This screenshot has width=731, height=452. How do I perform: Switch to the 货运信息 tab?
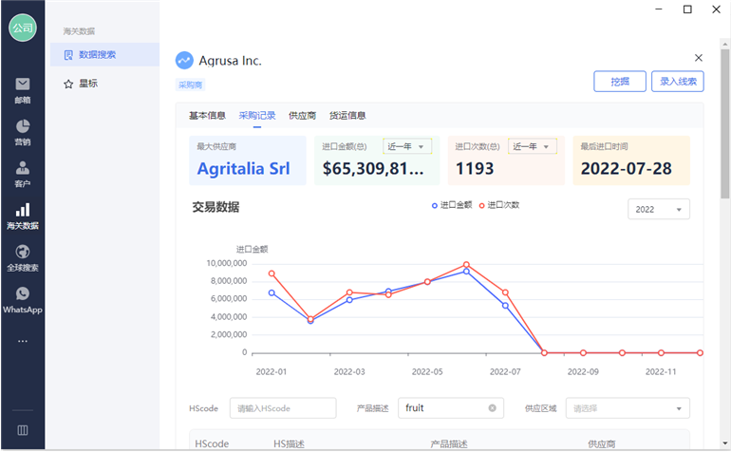point(347,116)
